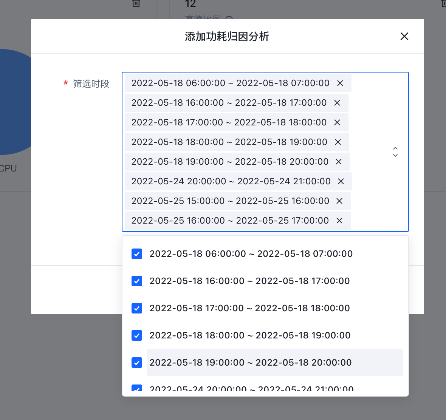The image size is (446, 420).
Task: Remove tag 2022-05-18 18:00:00 ~ 19:00:00
Action: (338, 142)
